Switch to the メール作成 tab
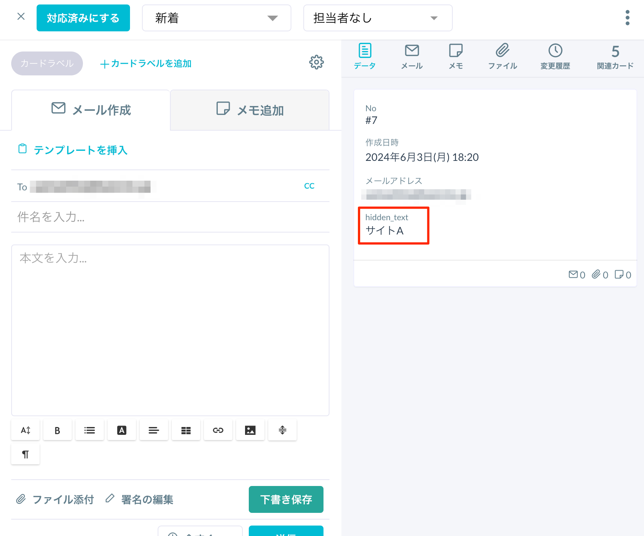 point(91,110)
